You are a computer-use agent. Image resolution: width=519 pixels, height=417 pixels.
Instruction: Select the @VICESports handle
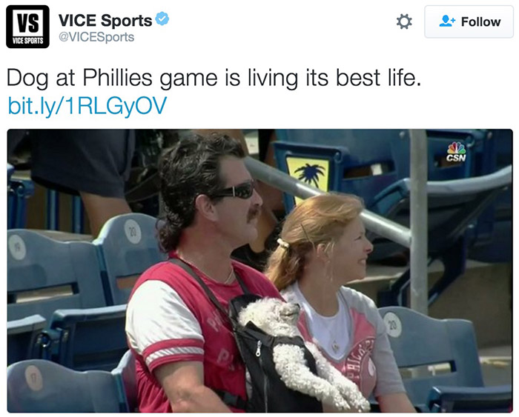96,36
